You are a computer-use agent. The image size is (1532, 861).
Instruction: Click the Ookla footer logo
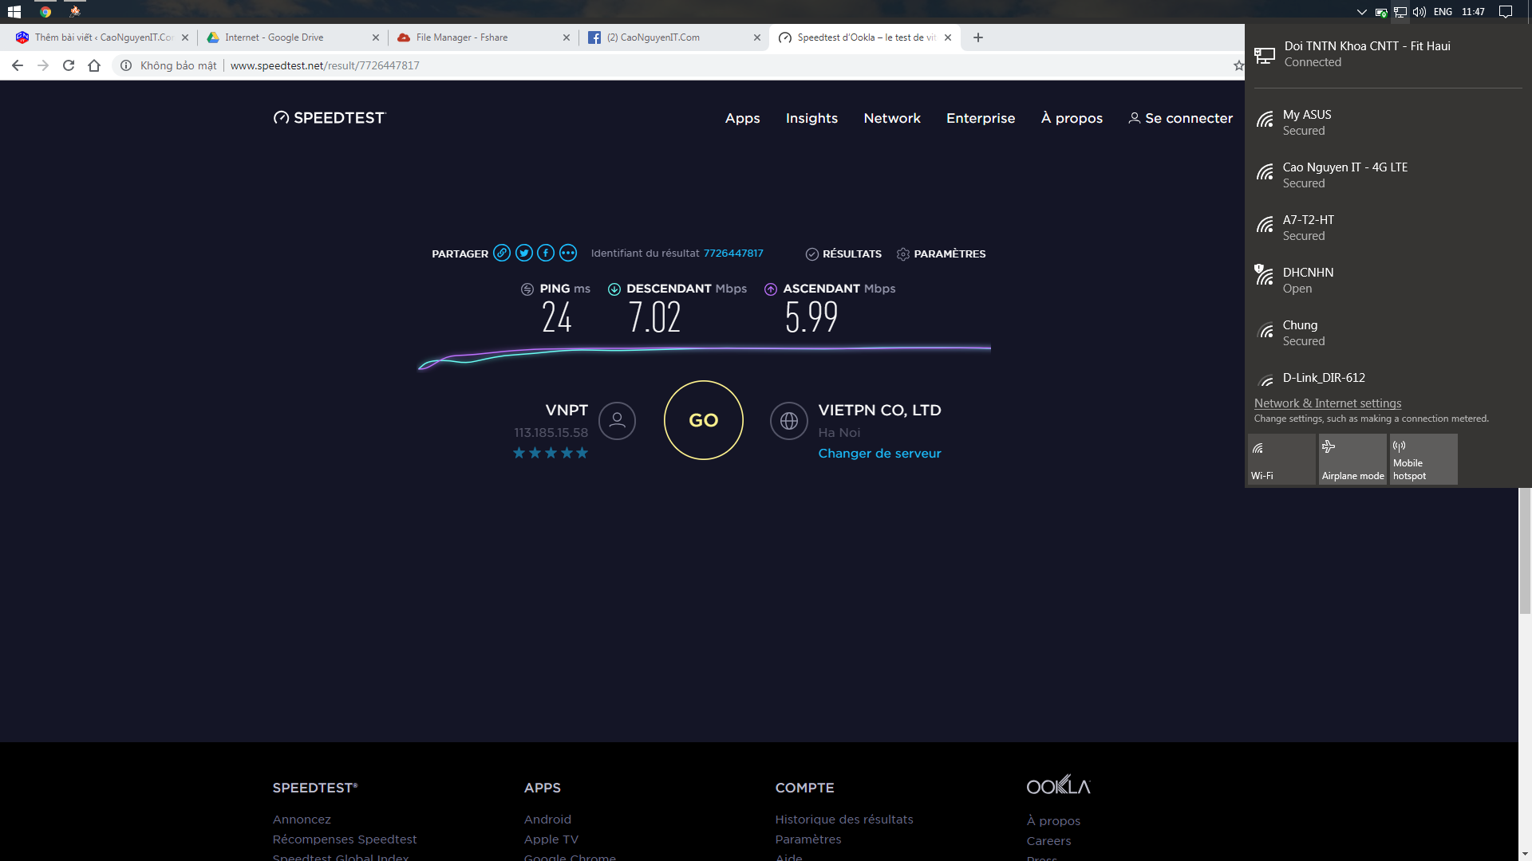point(1058,785)
